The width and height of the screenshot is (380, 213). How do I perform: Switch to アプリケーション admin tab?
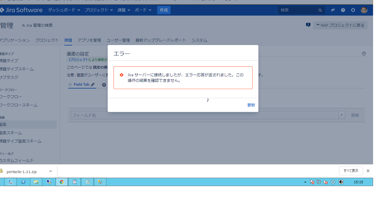(14, 40)
